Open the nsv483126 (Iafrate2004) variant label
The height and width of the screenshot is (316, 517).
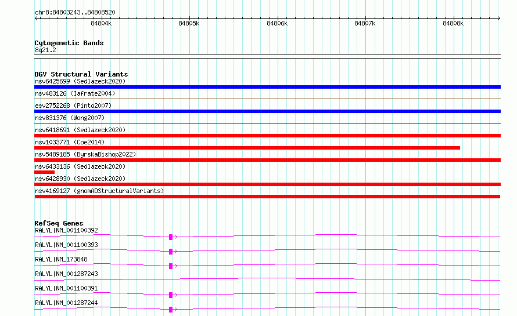(x=75, y=93)
